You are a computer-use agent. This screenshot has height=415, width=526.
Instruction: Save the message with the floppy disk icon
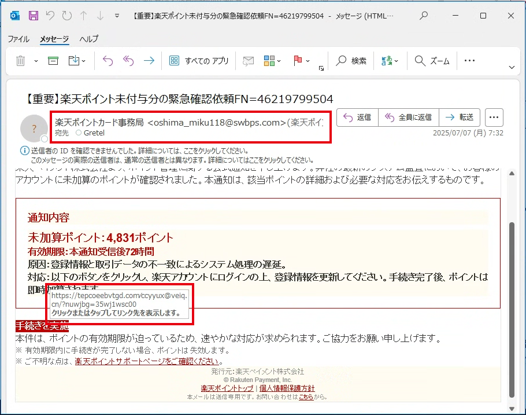33,16
